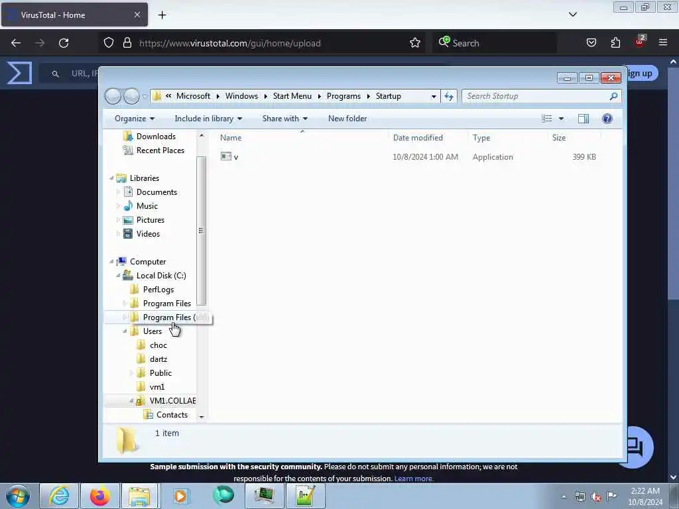Screen dimensions: 679x509
Task: Reload the VirusTotal page in Firefox
Action: click(x=64, y=43)
